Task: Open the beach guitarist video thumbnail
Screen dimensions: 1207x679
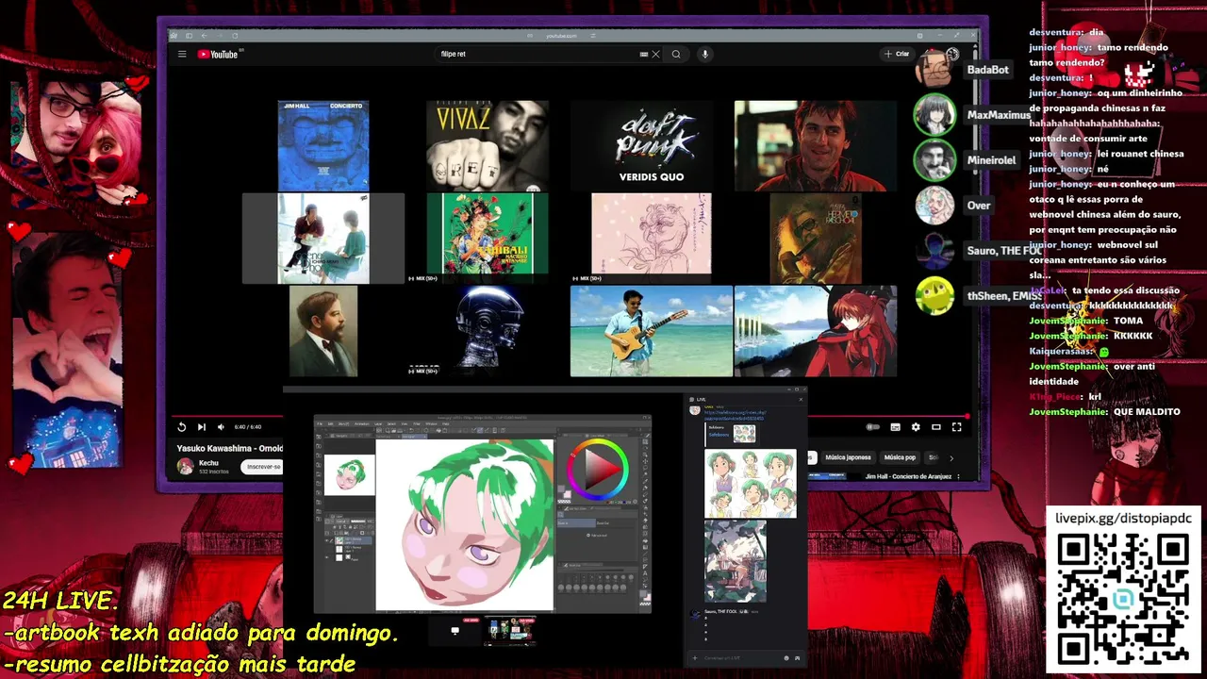Action: tap(652, 331)
